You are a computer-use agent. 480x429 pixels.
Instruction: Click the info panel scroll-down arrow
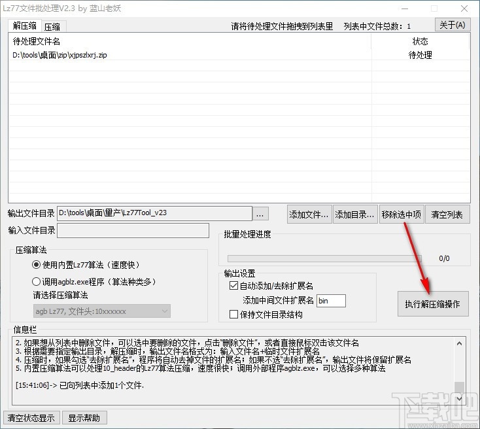point(459,398)
